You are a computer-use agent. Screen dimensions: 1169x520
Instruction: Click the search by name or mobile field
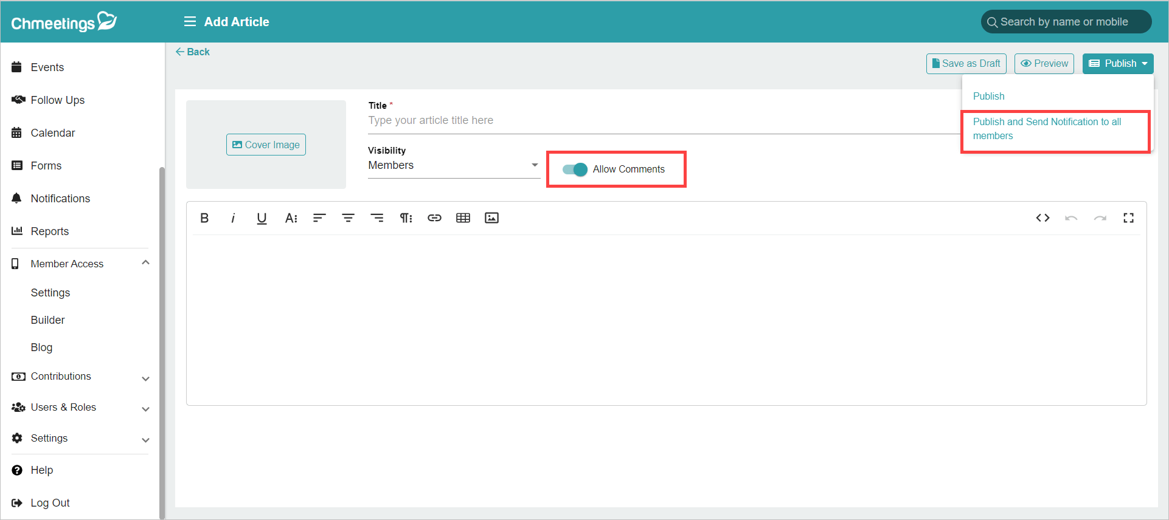pos(1066,22)
